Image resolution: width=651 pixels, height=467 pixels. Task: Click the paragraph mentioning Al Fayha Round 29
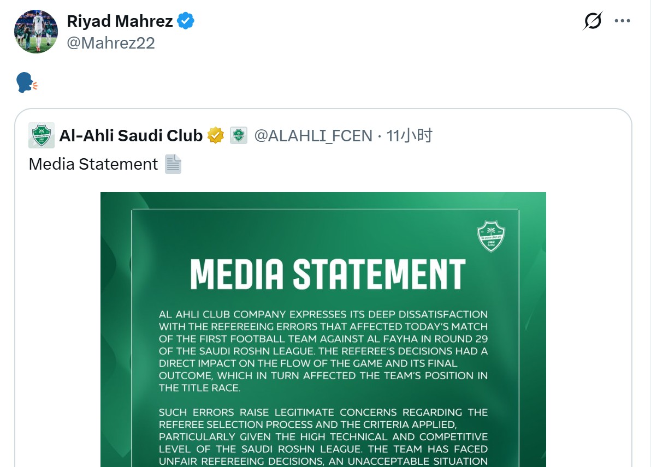[x=323, y=351]
